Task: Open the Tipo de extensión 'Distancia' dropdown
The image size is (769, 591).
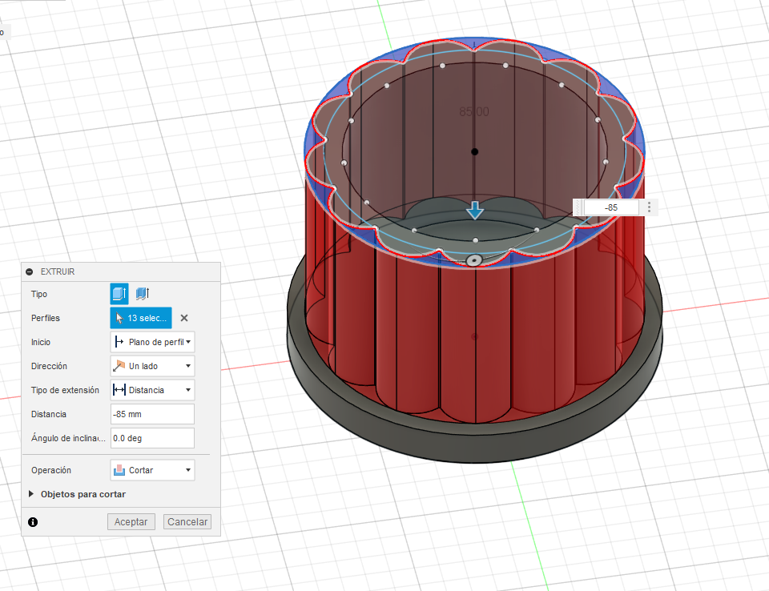Action: [152, 390]
